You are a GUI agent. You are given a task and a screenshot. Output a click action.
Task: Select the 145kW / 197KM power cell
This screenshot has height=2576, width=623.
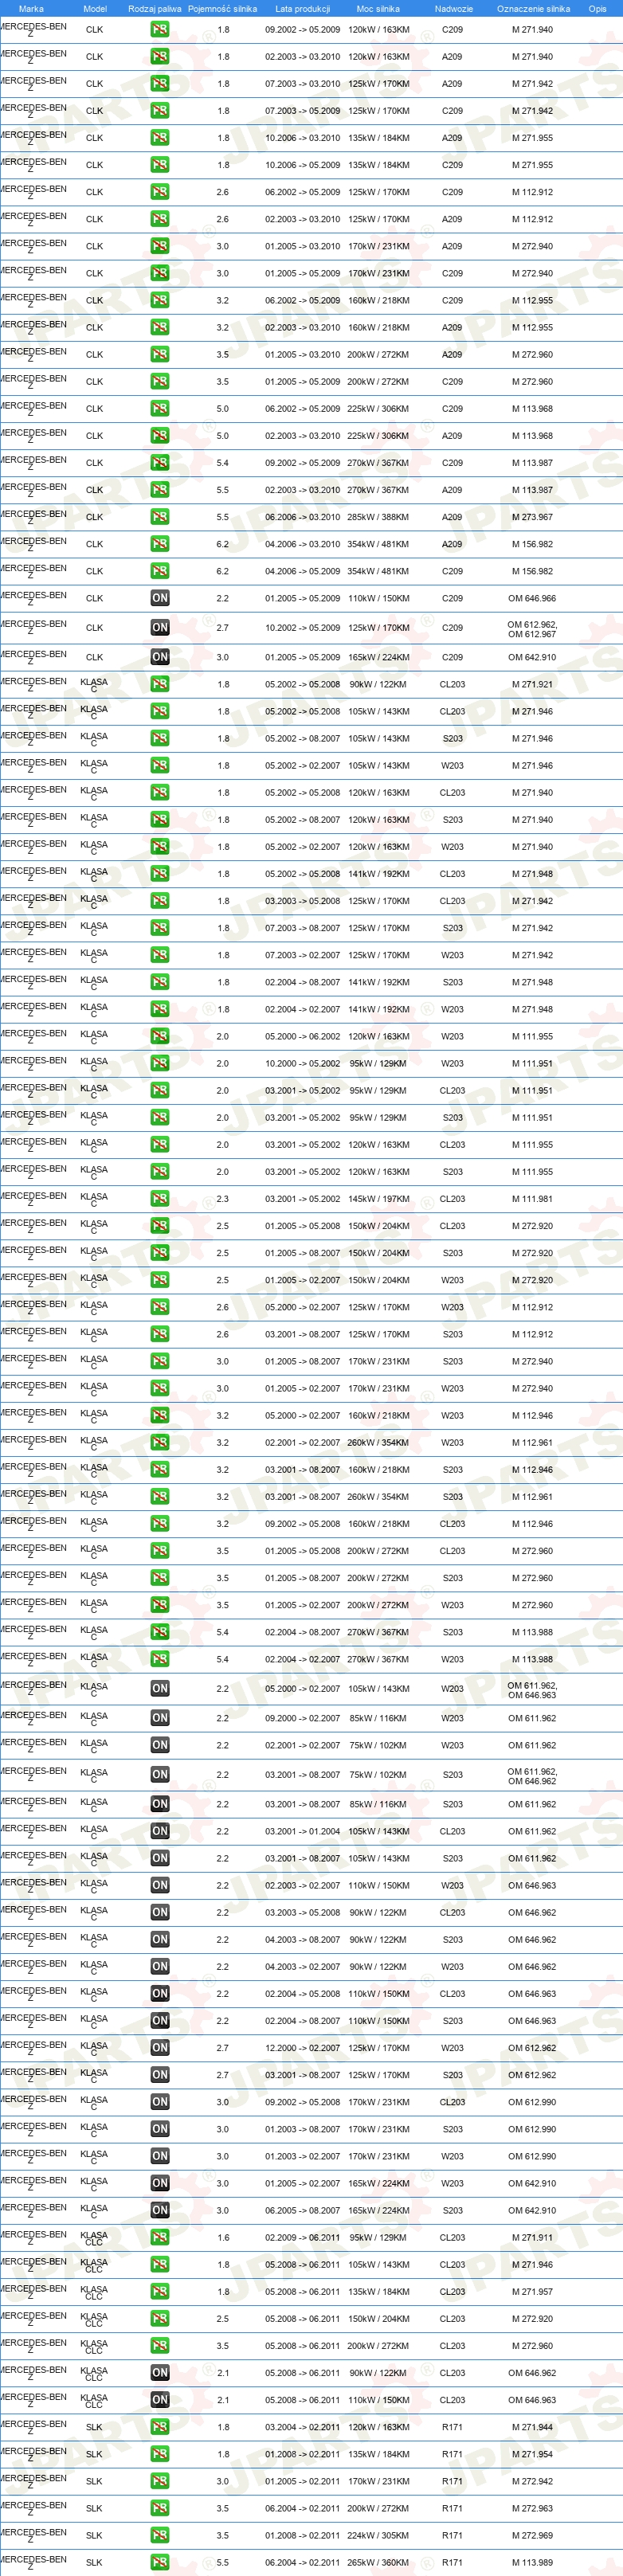(378, 1199)
